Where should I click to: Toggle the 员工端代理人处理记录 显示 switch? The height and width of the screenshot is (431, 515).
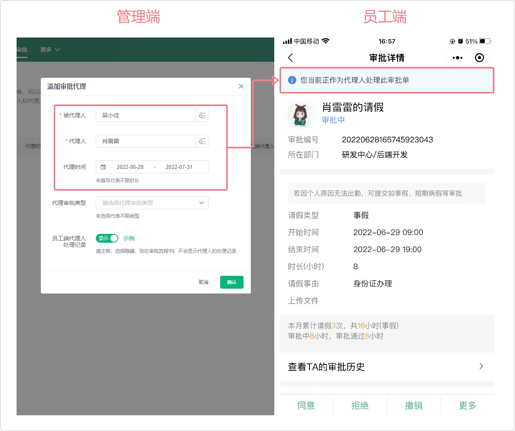click(x=107, y=238)
